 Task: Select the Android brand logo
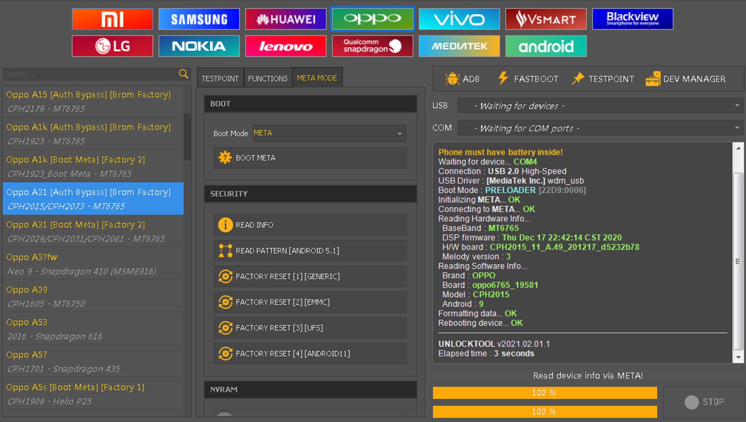pos(546,46)
